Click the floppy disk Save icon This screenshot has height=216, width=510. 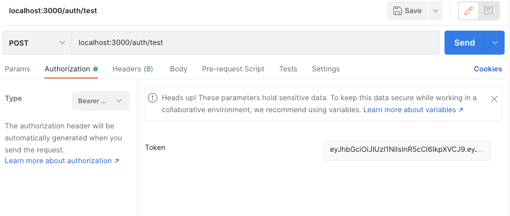[x=397, y=11]
